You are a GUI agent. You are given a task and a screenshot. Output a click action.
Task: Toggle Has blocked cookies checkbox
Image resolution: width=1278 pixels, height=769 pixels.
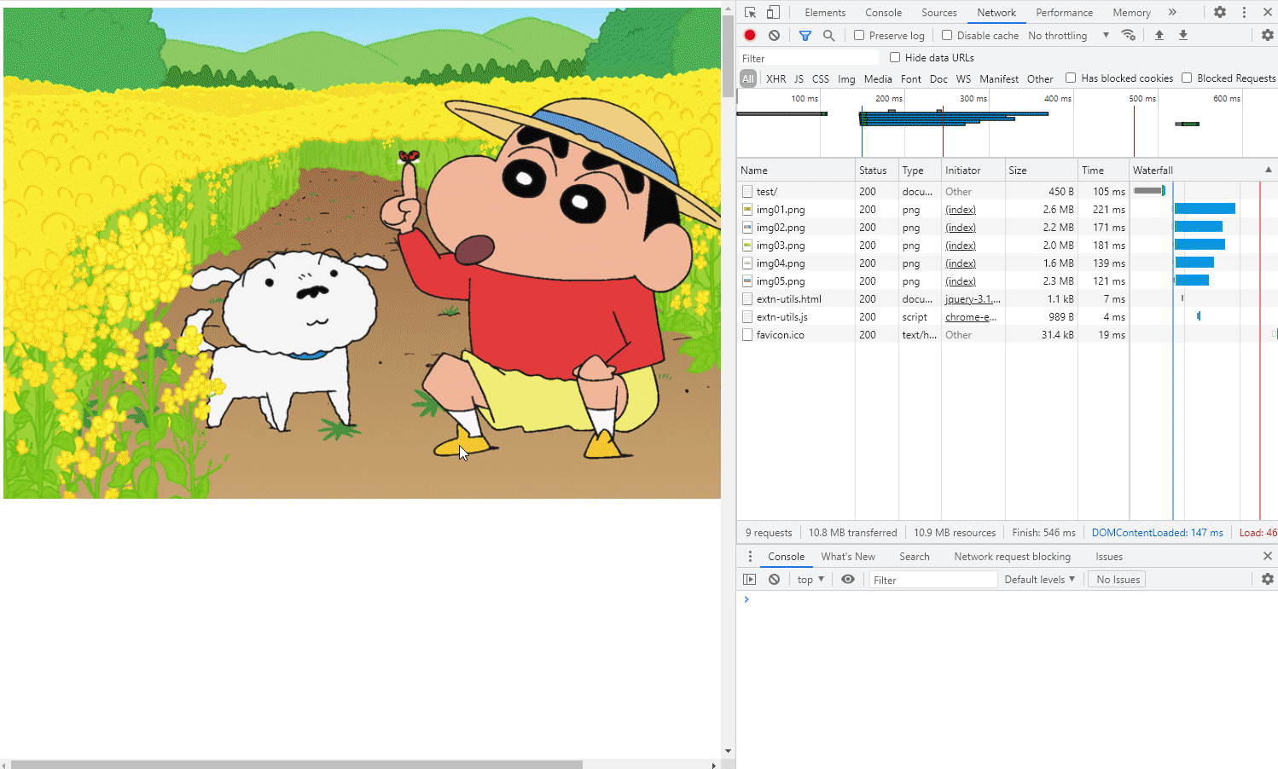1071,78
